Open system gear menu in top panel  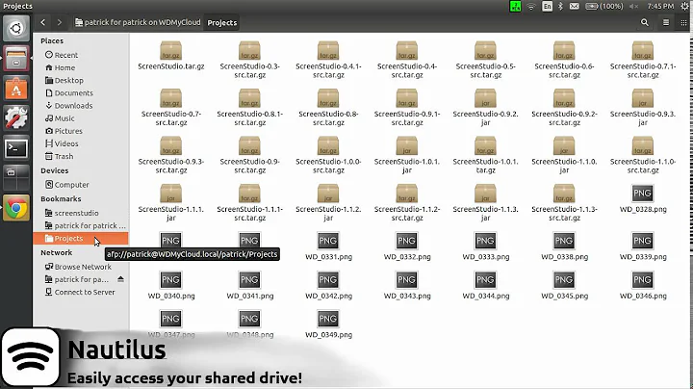685,6
